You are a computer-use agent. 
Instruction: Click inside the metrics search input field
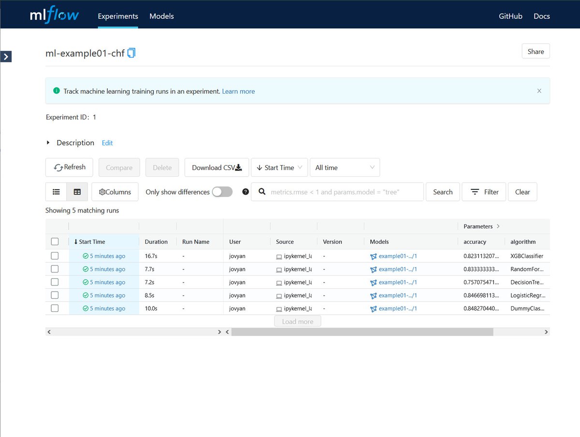tap(338, 192)
